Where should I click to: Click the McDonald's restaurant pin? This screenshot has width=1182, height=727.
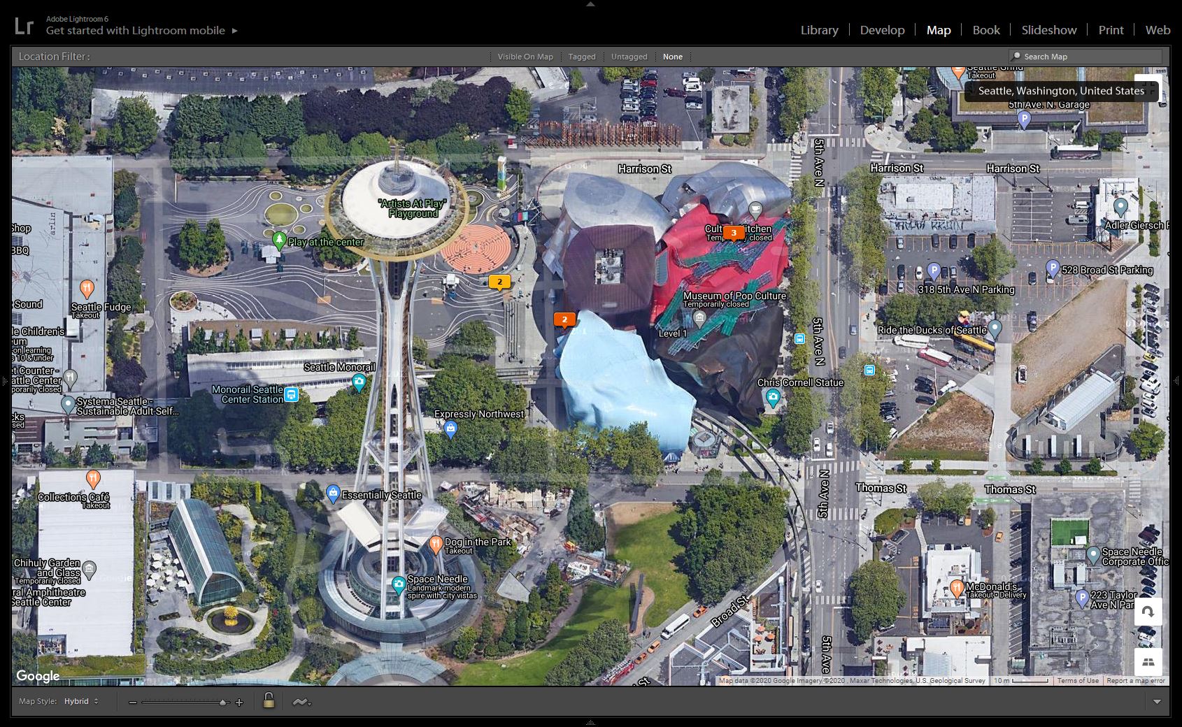(x=957, y=588)
